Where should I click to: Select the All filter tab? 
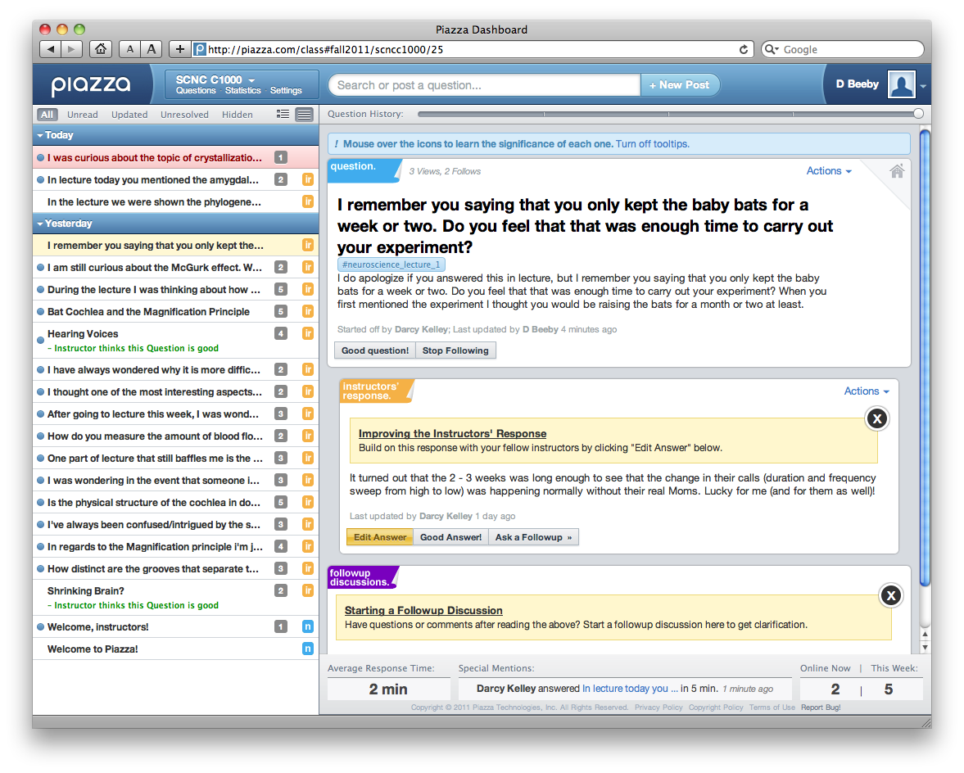[x=47, y=115]
